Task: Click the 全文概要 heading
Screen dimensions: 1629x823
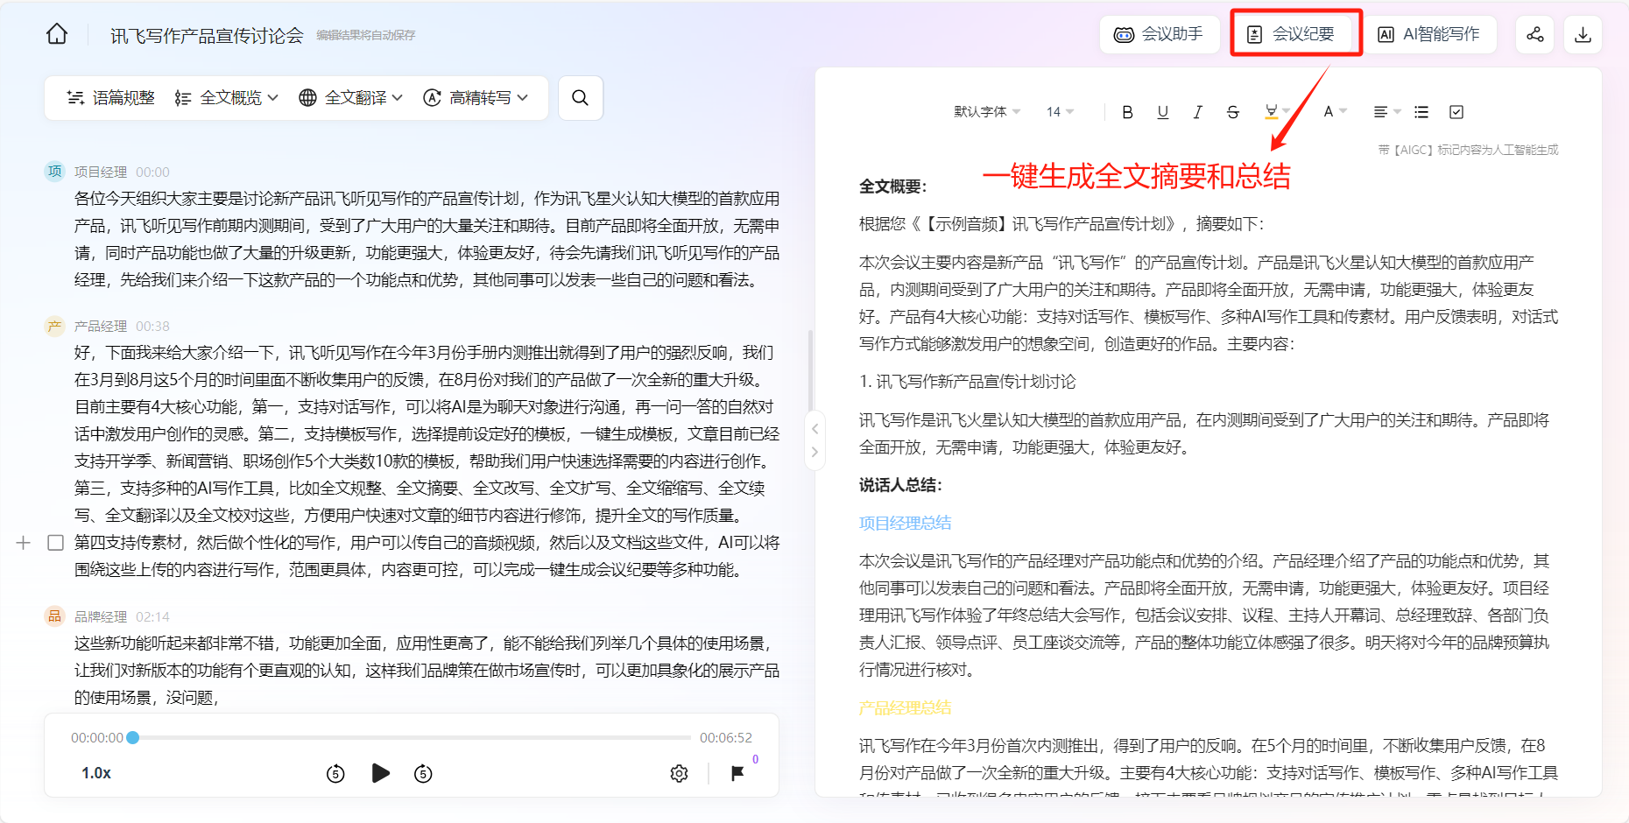Action: (x=892, y=186)
